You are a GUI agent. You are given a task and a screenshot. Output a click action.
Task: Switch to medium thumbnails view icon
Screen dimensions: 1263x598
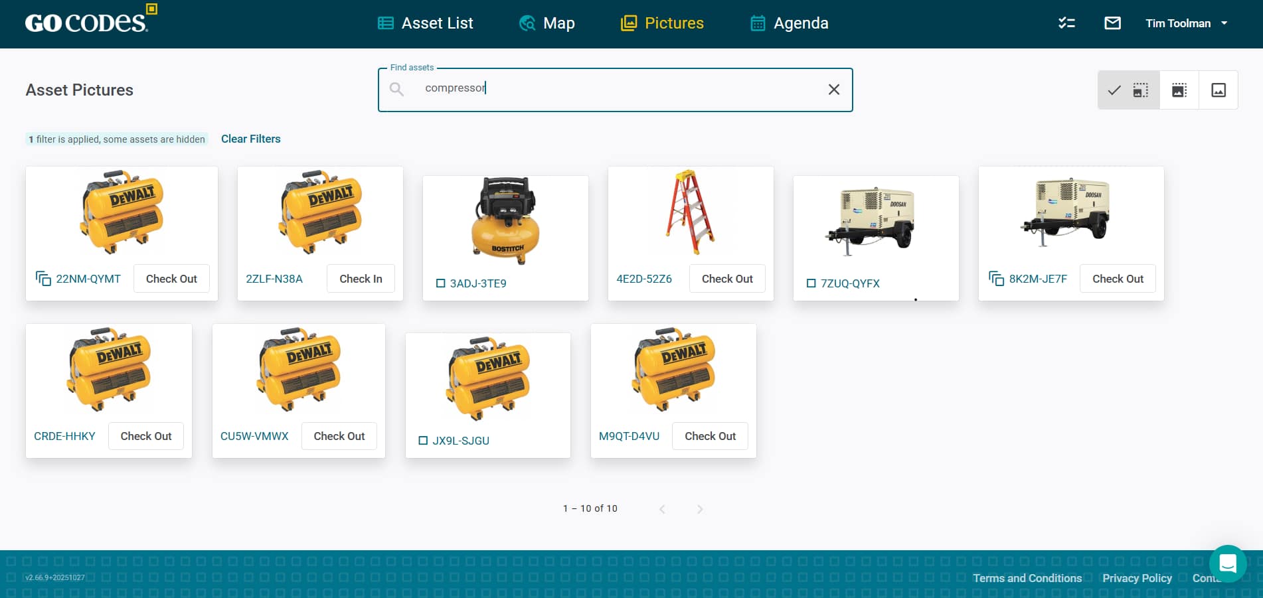point(1179,90)
